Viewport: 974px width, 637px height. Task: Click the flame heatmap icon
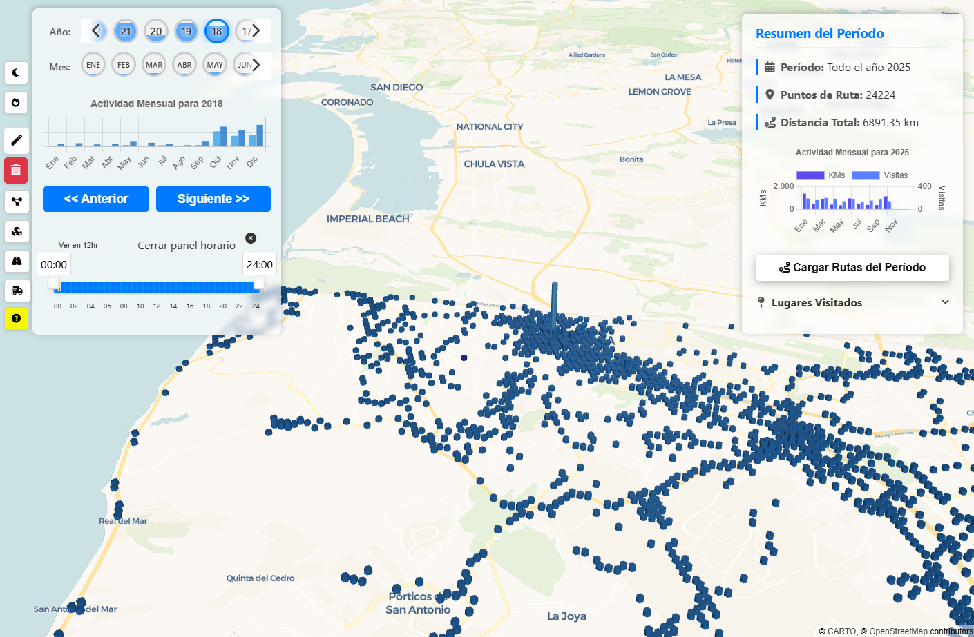pyautogui.click(x=17, y=103)
